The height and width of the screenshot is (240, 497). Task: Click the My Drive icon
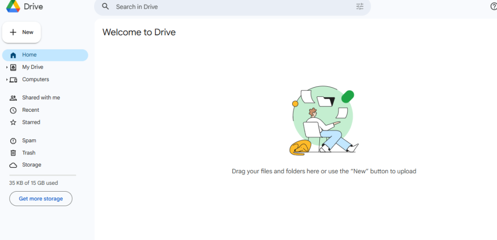(13, 67)
